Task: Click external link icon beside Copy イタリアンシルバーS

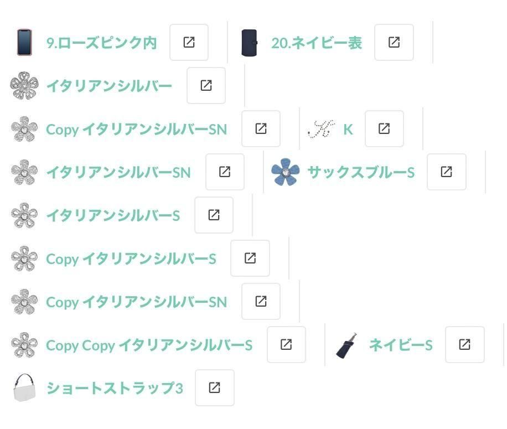Action: [x=250, y=259]
